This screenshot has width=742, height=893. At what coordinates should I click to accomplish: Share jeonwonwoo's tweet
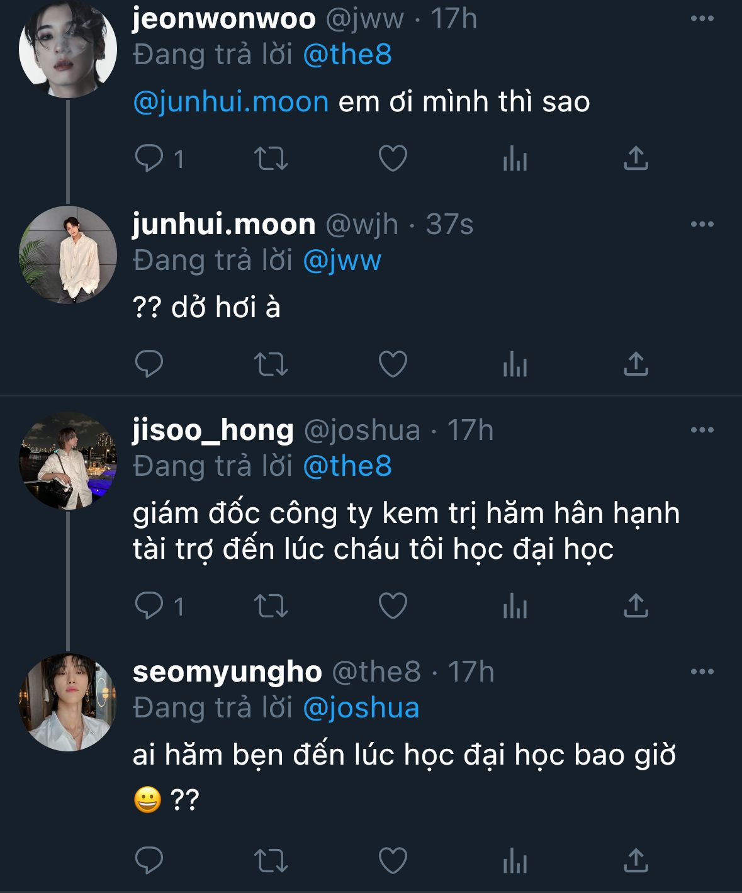(x=636, y=159)
